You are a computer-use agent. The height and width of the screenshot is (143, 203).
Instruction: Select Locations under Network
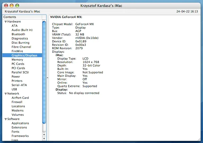click(18, 106)
